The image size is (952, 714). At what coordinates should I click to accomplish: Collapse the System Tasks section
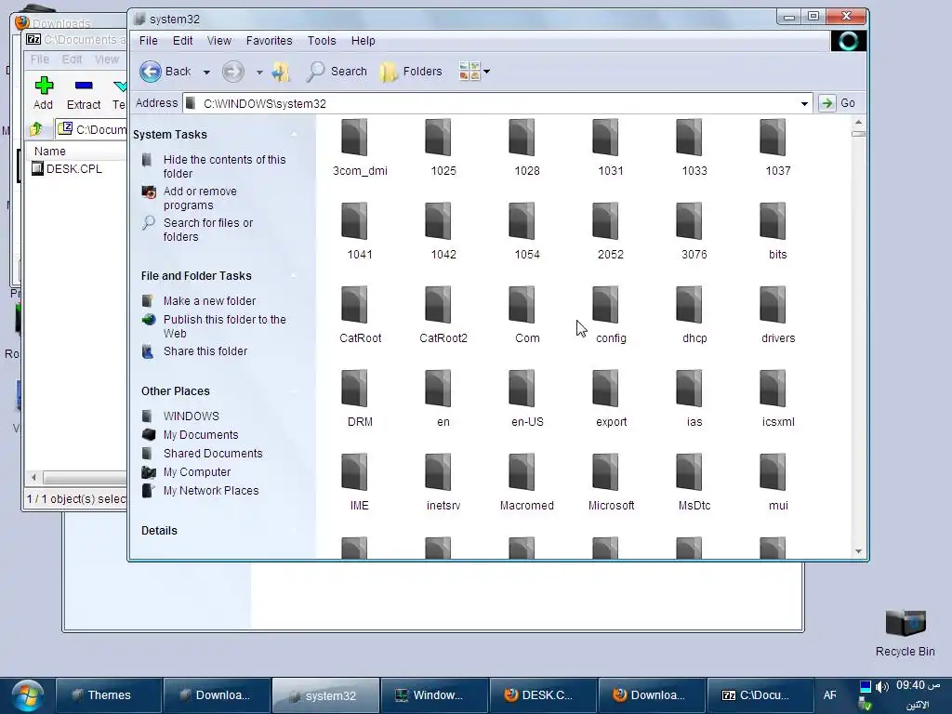(295, 134)
